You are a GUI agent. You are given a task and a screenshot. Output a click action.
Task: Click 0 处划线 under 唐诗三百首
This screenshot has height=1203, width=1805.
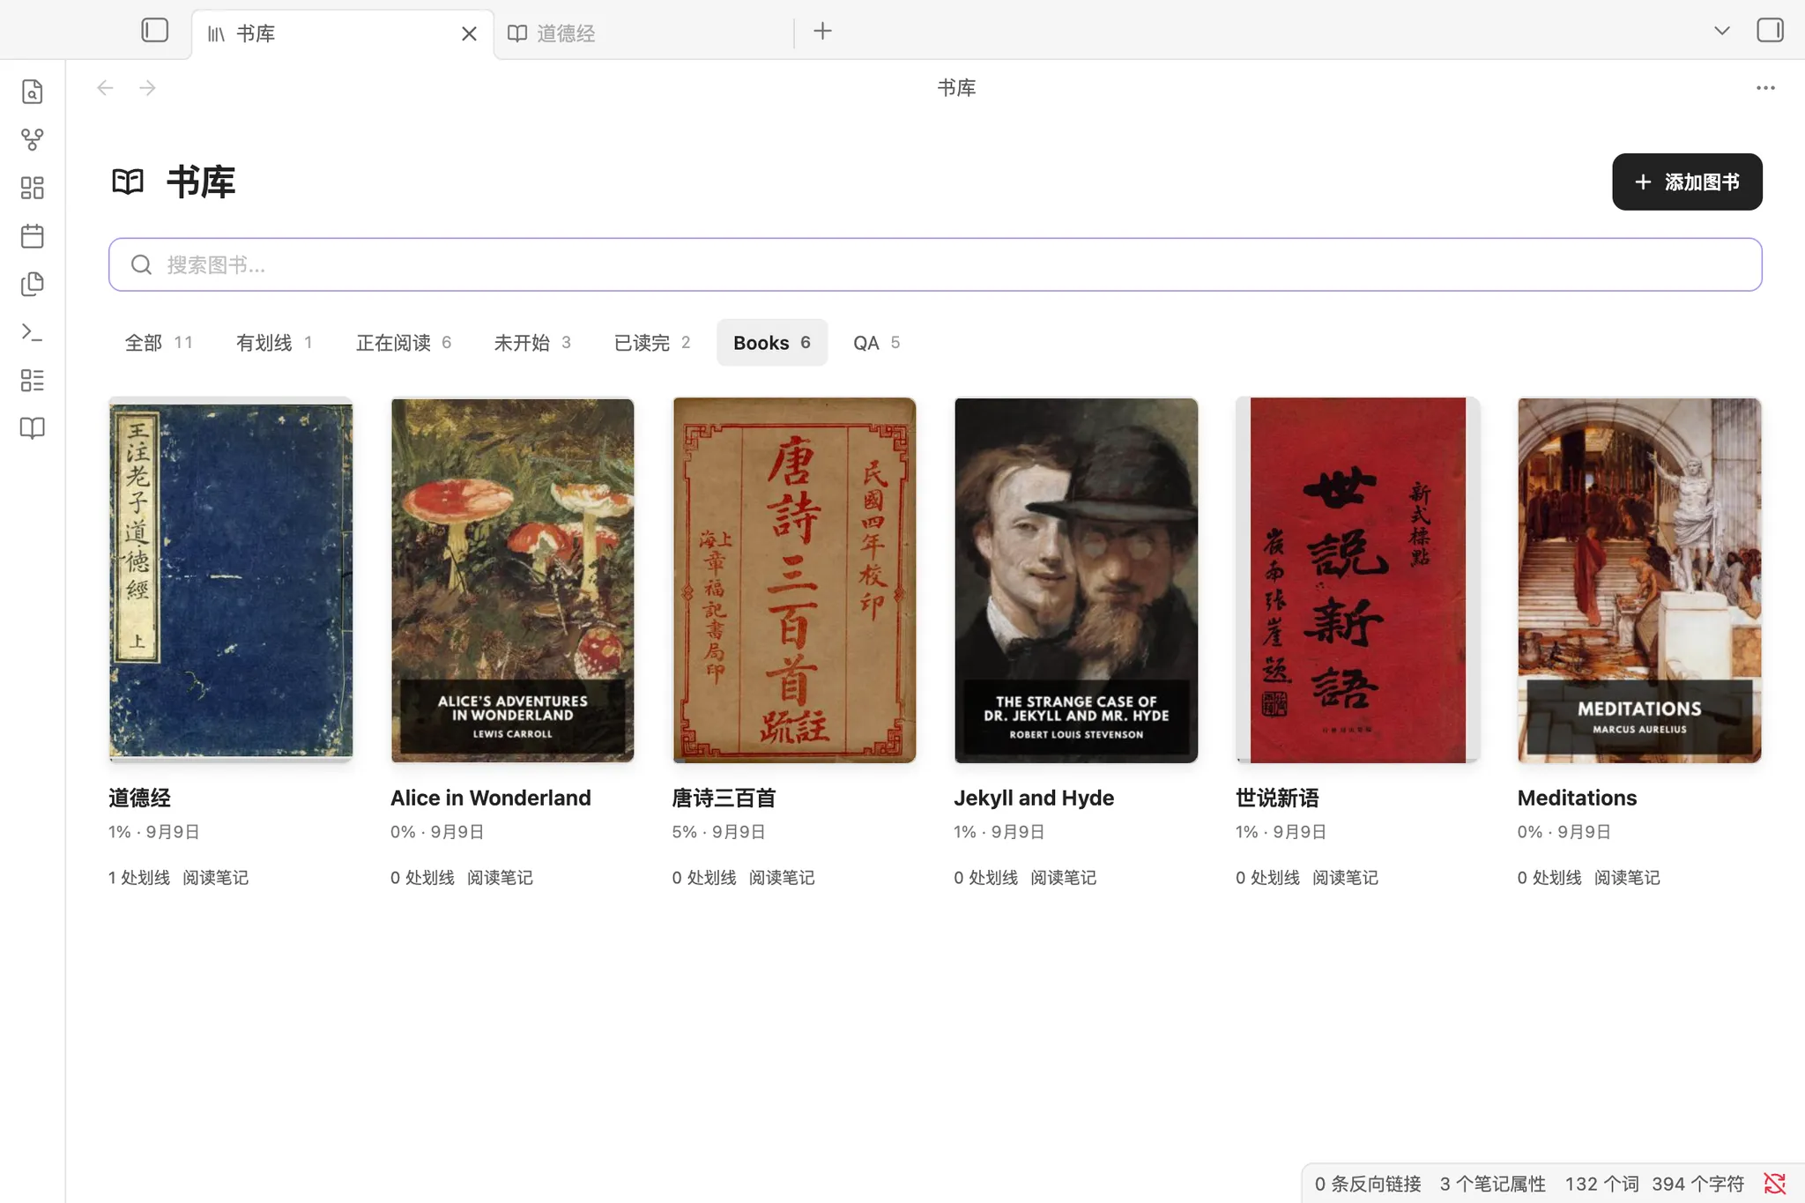click(x=704, y=878)
